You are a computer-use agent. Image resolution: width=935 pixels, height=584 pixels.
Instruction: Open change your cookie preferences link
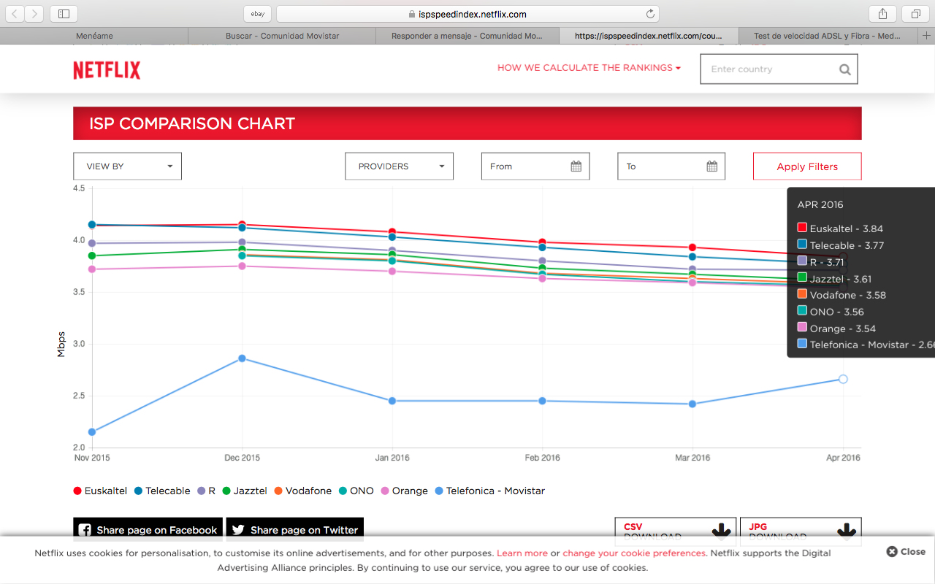(x=634, y=553)
